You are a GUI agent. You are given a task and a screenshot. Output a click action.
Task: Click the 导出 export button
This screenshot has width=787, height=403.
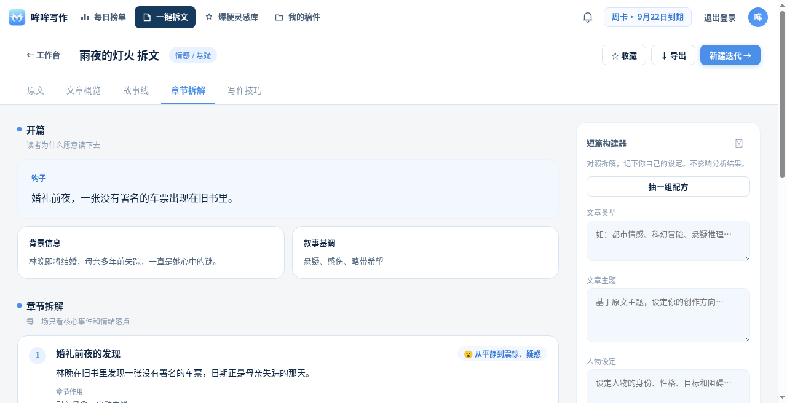coord(673,55)
